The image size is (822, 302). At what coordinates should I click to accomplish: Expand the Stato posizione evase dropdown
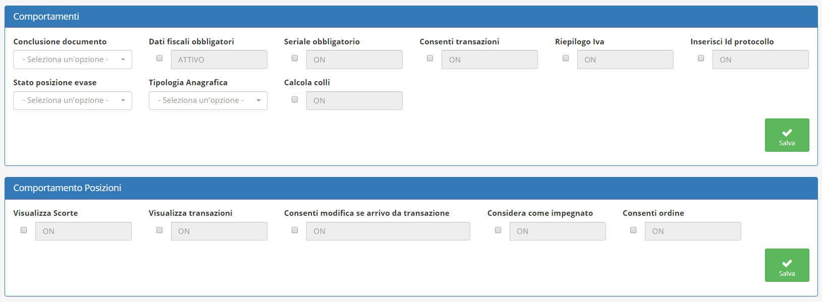(x=73, y=100)
